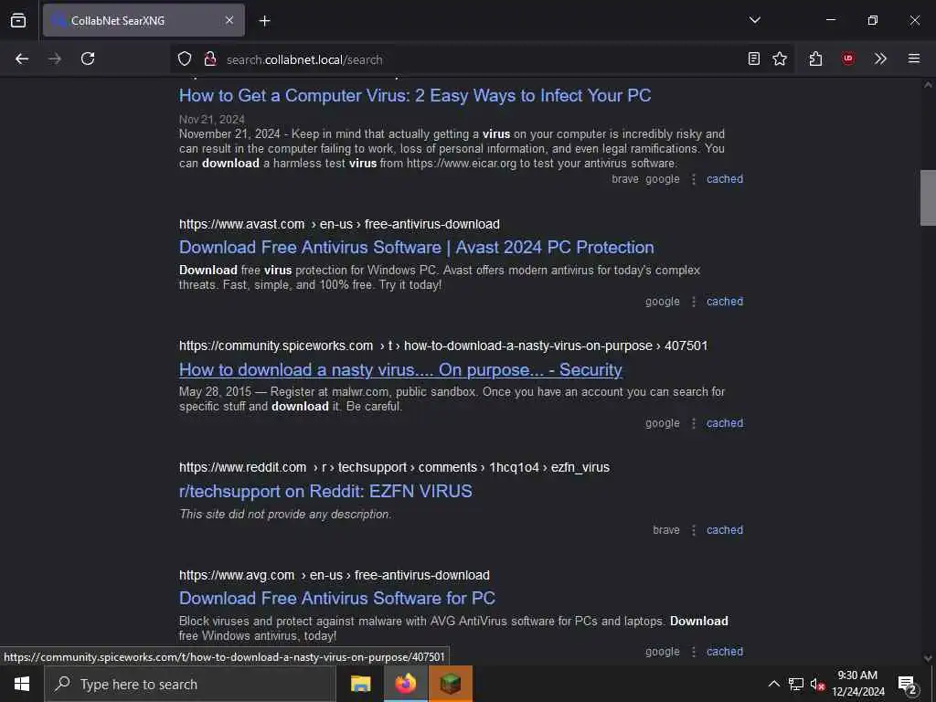This screenshot has width=936, height=702.
Task: Open the Minecraft block taskbar app
Action: click(451, 684)
